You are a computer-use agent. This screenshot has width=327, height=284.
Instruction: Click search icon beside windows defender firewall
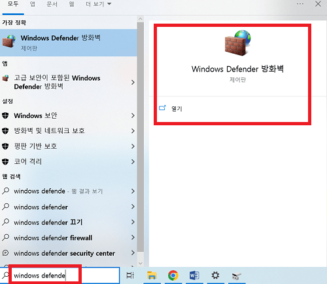click(x=6, y=237)
